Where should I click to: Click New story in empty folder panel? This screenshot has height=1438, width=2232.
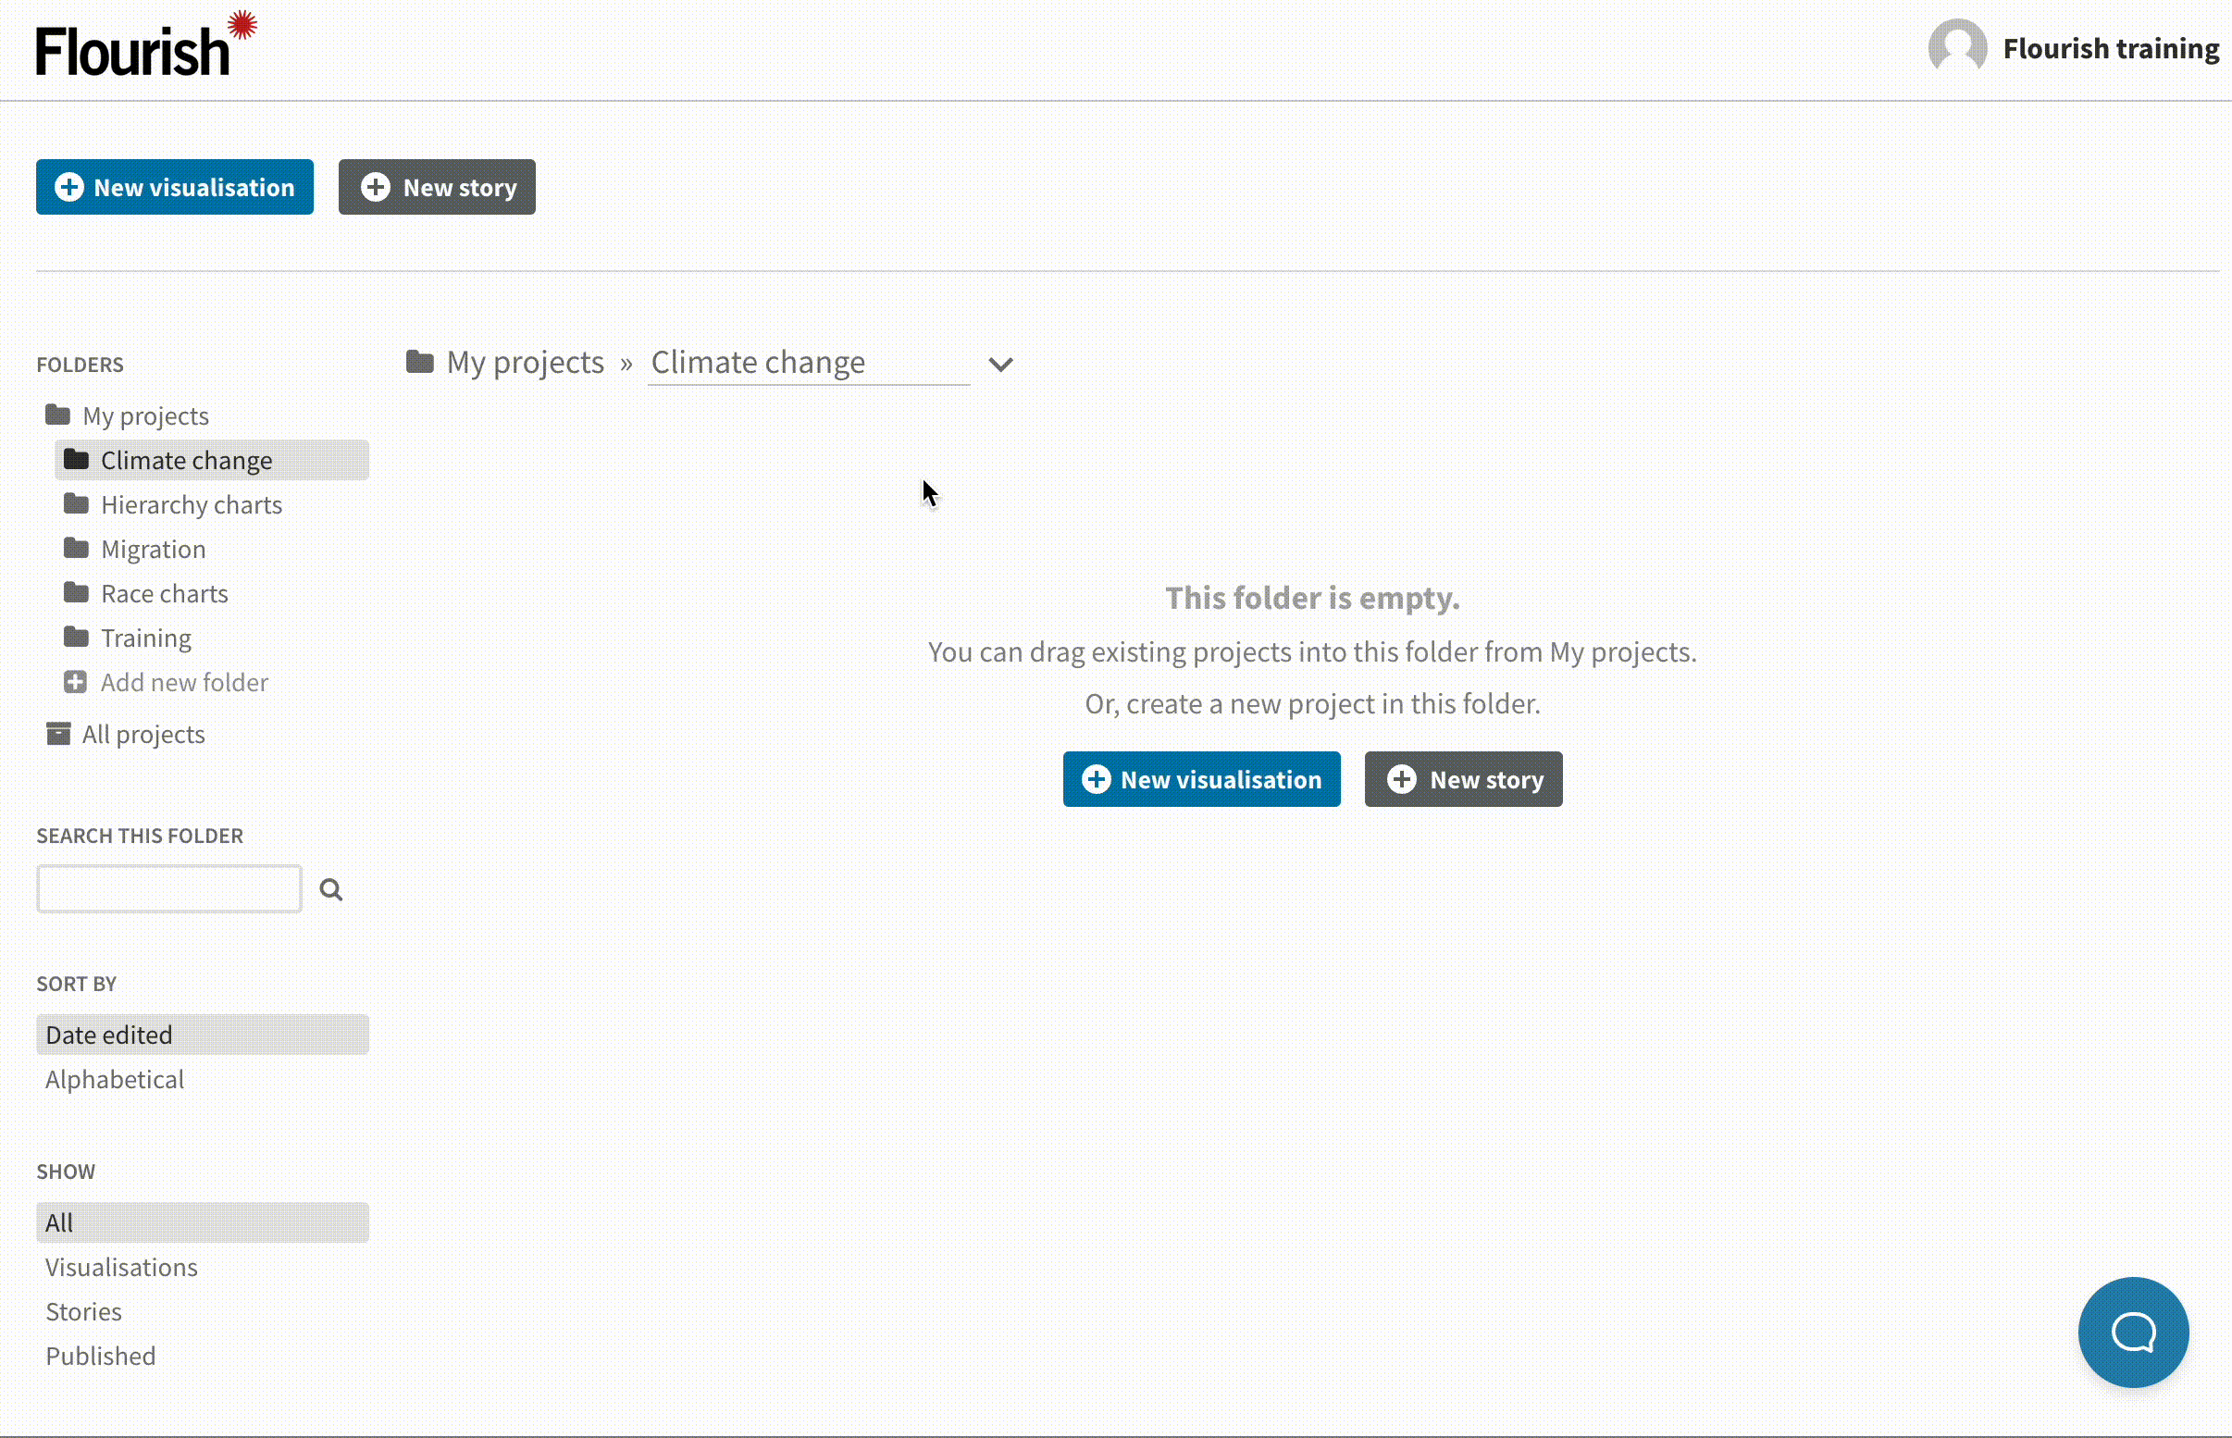[1464, 780]
